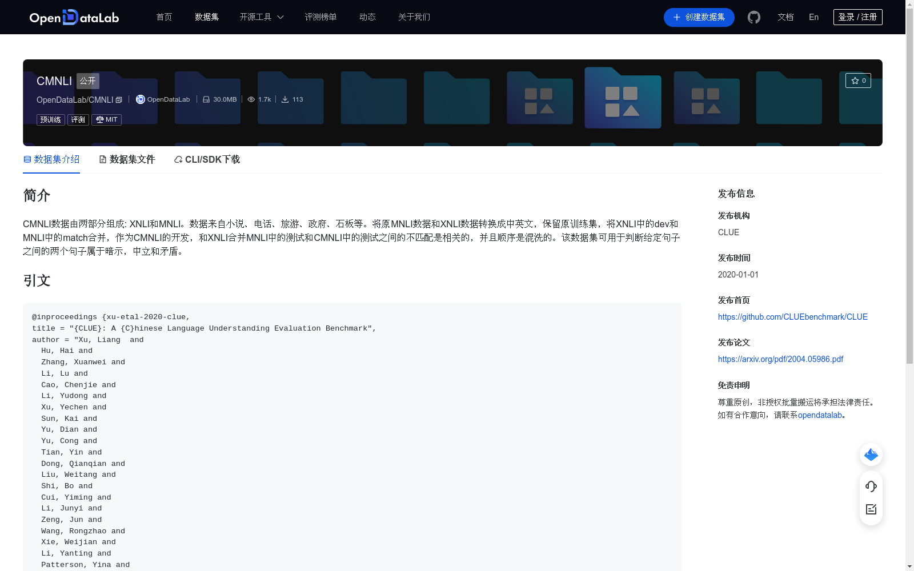
Task: Click the OpenDataLab logo top-left
Action: (74, 17)
